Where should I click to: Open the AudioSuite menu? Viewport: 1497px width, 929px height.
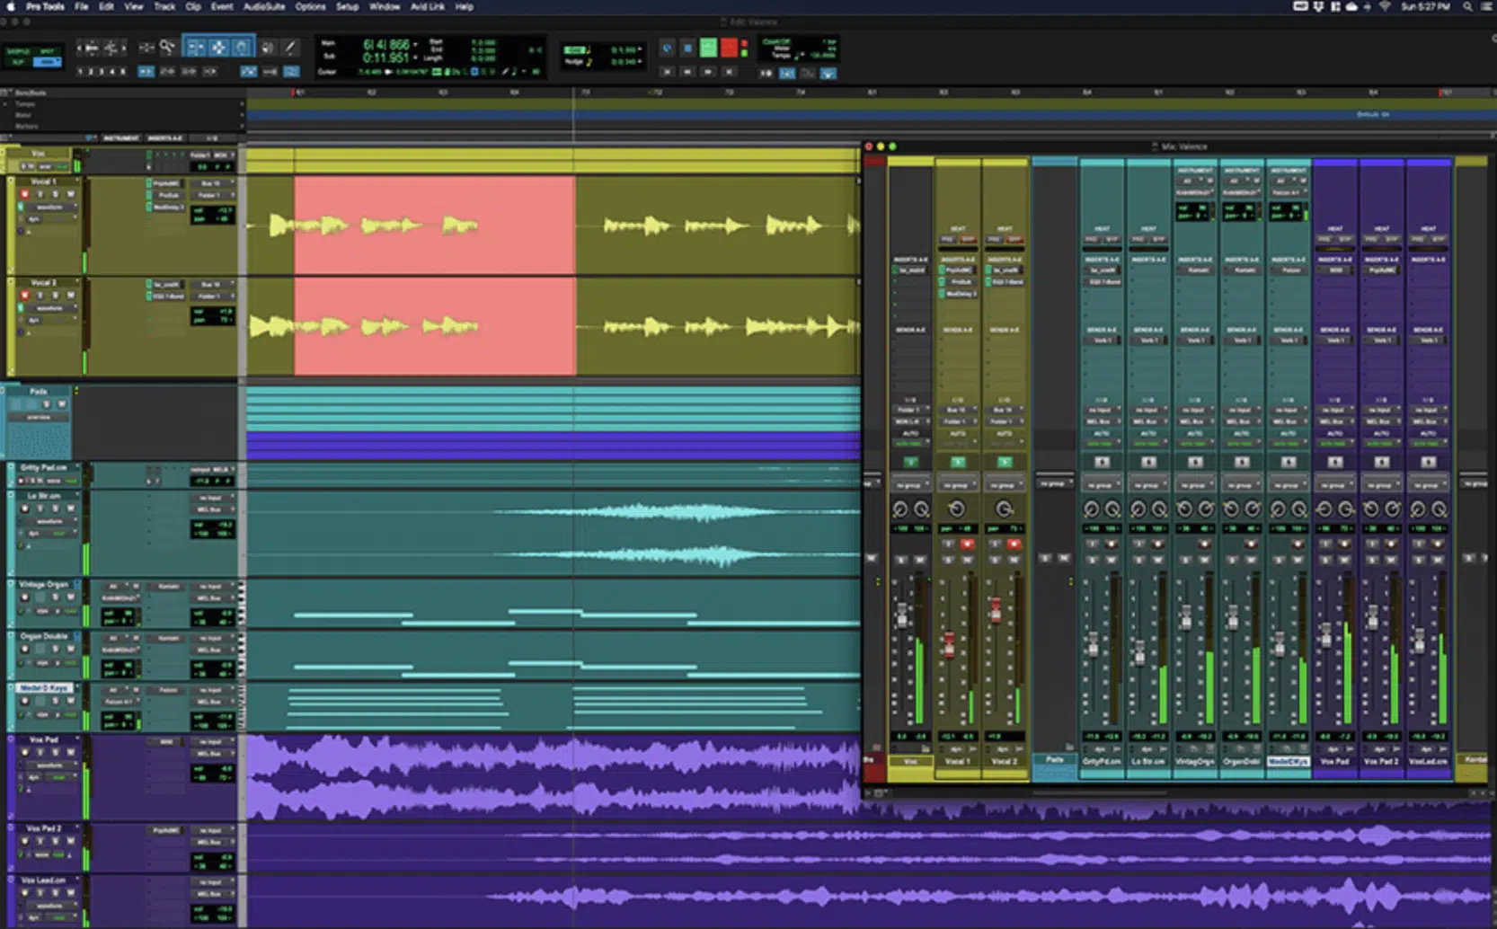pos(264,6)
